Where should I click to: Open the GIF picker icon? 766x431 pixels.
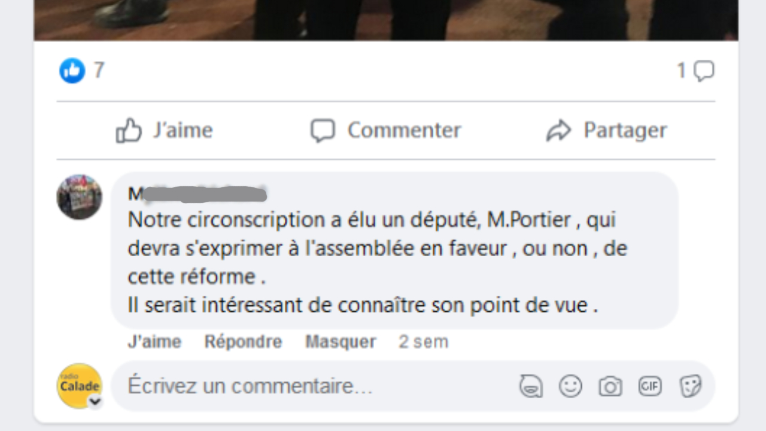pyautogui.click(x=650, y=386)
